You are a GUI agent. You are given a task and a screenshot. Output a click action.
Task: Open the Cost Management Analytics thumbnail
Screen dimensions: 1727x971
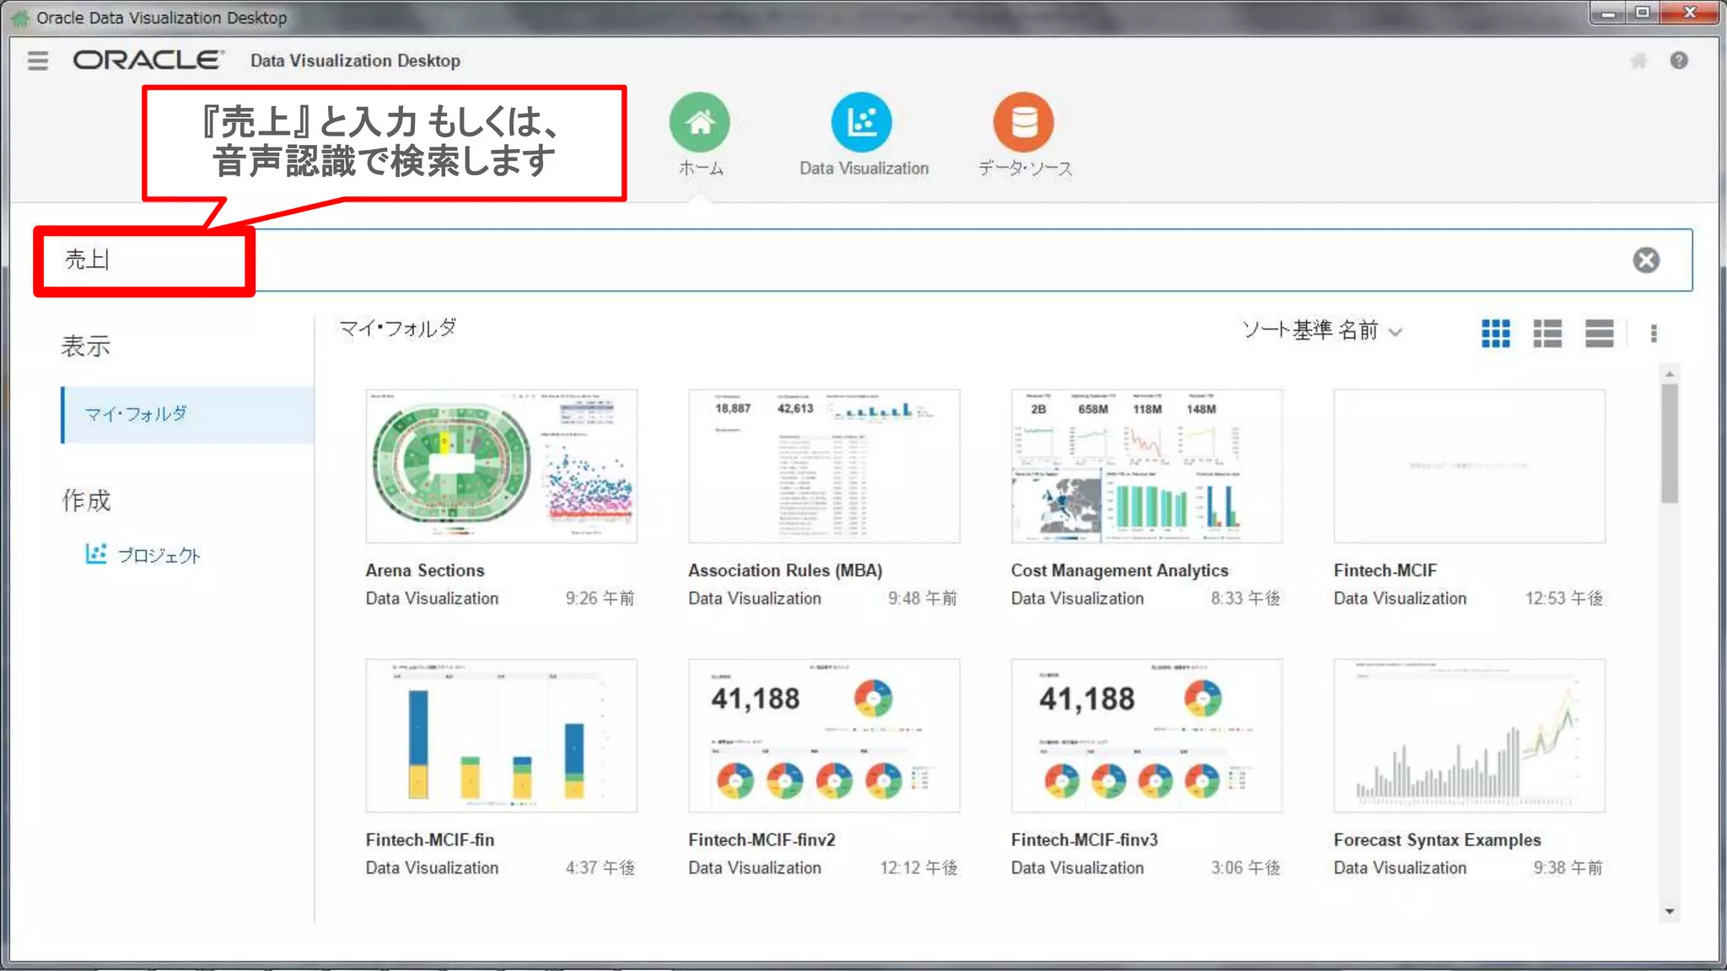pyautogui.click(x=1147, y=466)
